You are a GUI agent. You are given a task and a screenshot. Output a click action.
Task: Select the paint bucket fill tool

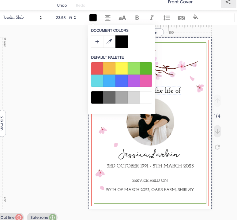coord(196,17)
